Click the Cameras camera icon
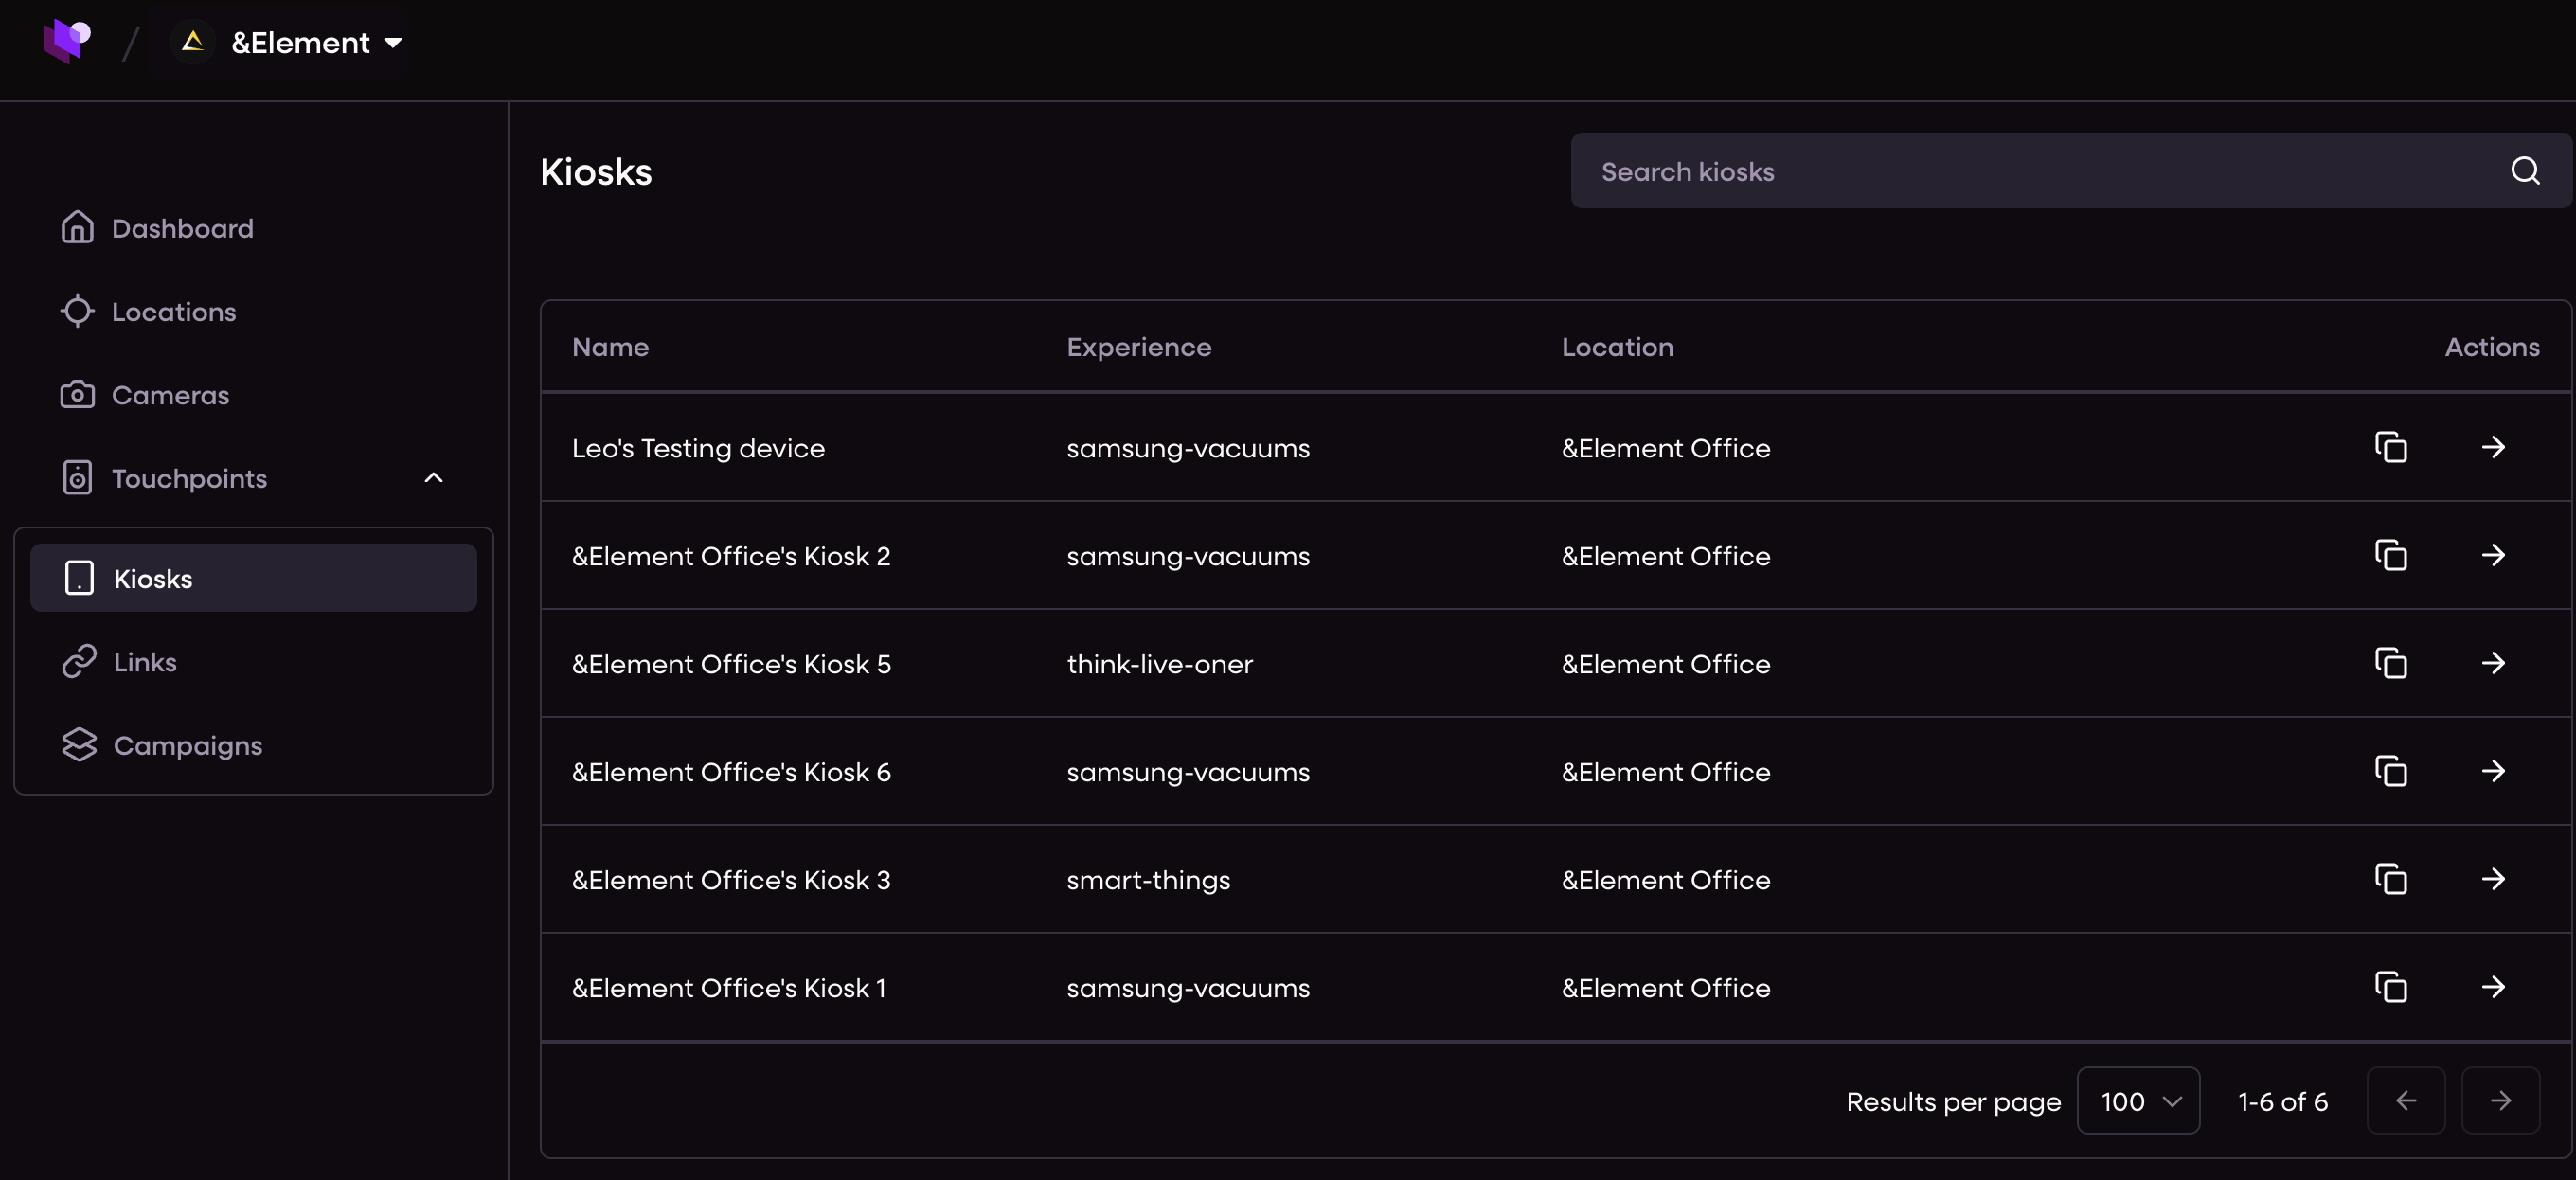This screenshot has height=1180, width=2576. (x=77, y=395)
